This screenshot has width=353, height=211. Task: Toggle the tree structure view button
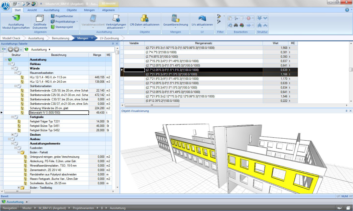pos(4,49)
